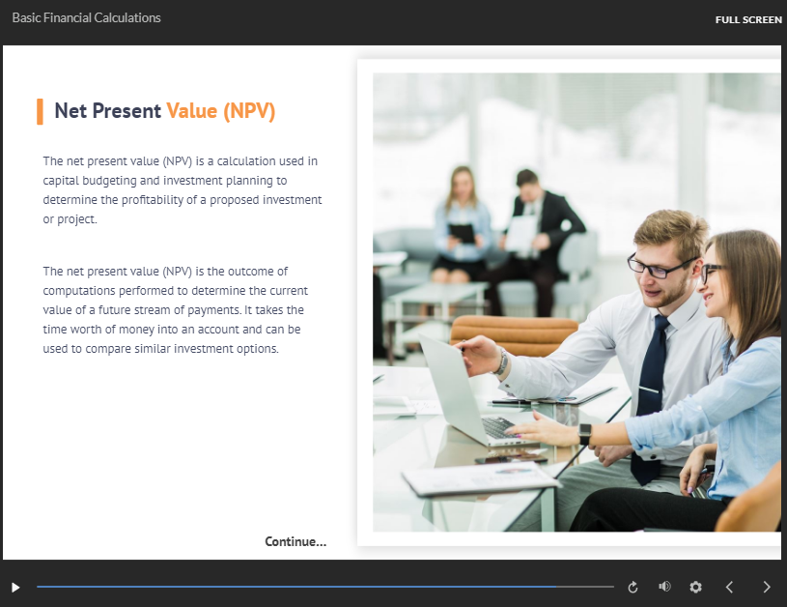Click the office meeting photo

576,302
